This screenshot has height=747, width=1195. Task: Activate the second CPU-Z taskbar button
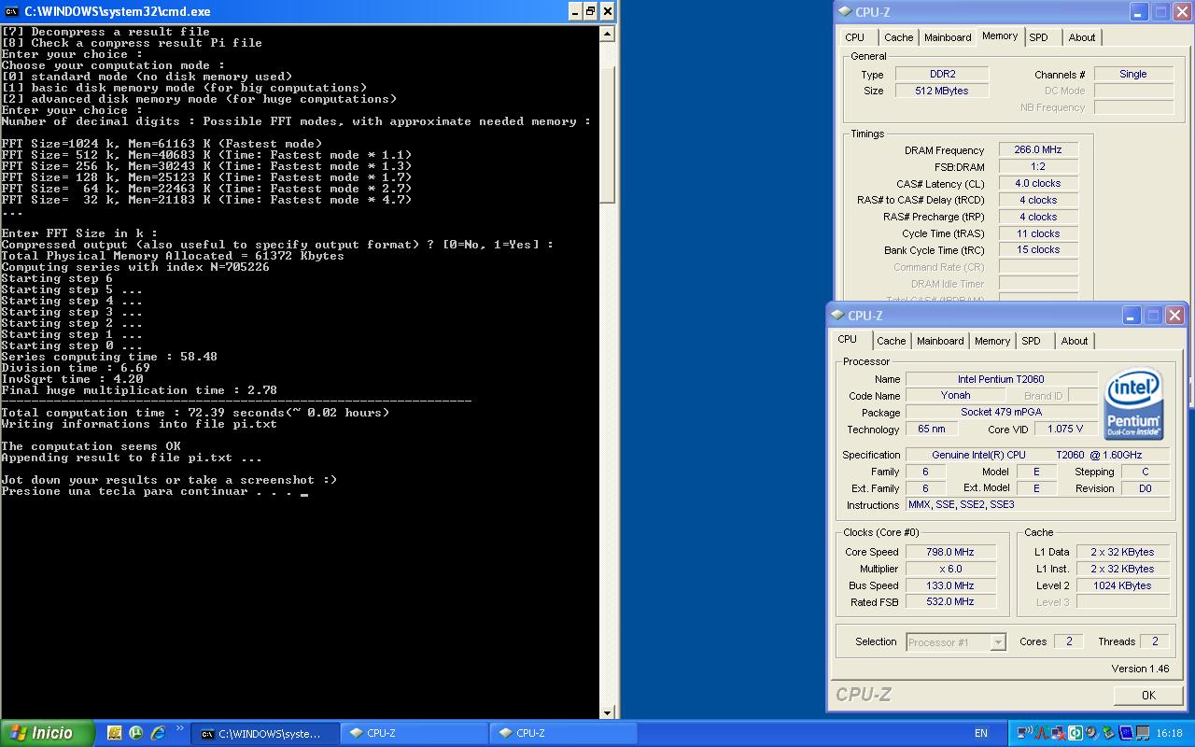(x=562, y=734)
